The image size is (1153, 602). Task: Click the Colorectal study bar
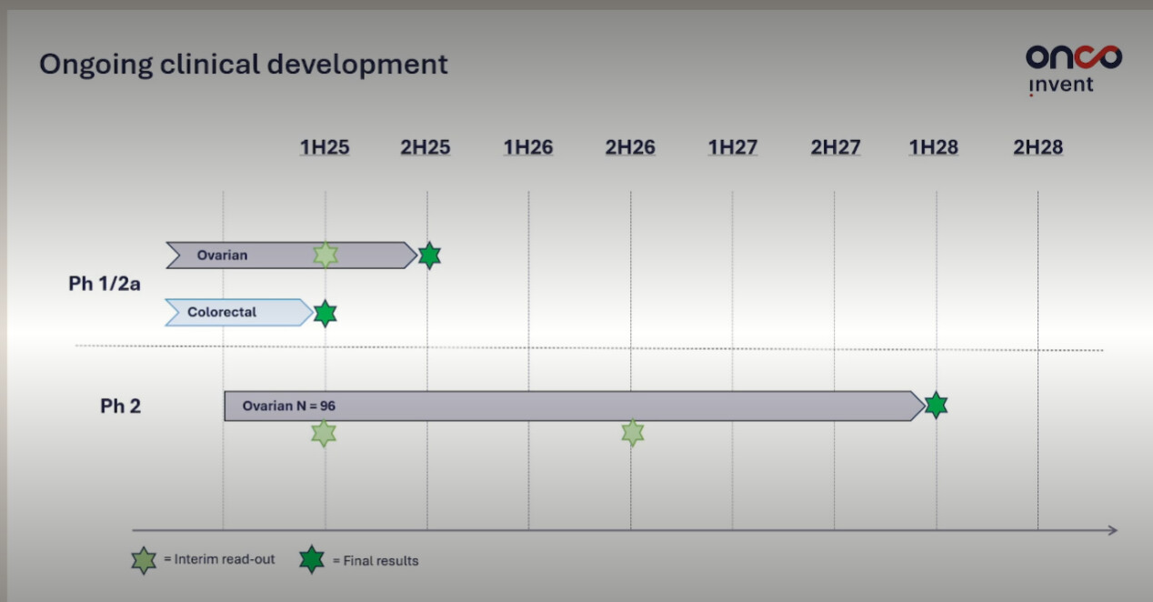[238, 312]
